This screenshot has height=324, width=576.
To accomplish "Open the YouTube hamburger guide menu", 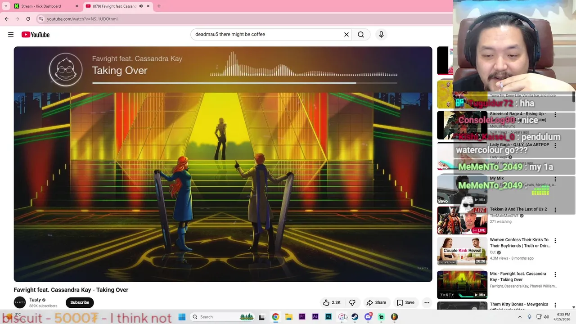I will point(11,35).
